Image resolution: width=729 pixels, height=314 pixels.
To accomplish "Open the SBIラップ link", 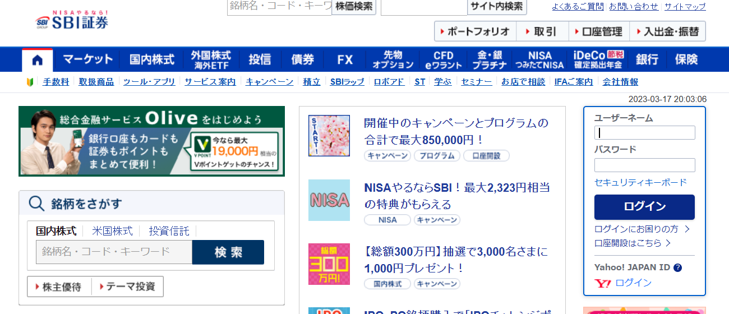I will pyautogui.click(x=347, y=82).
